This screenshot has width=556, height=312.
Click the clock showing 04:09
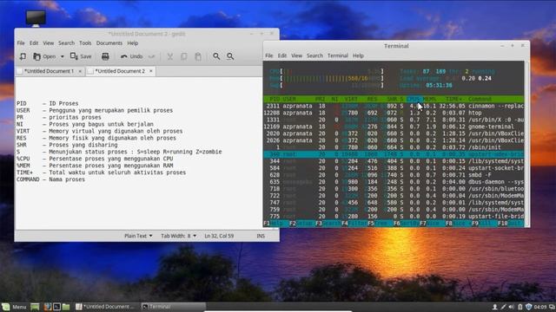click(540, 307)
